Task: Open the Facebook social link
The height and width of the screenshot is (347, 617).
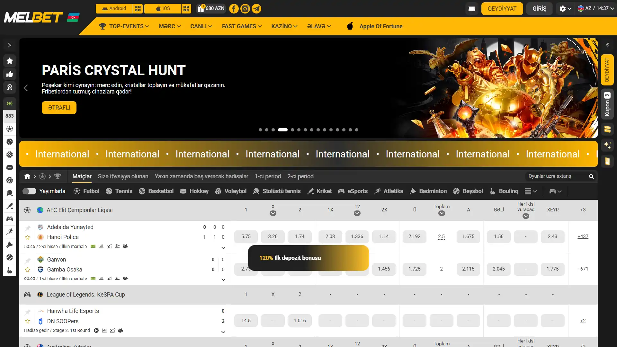Action: click(234, 9)
